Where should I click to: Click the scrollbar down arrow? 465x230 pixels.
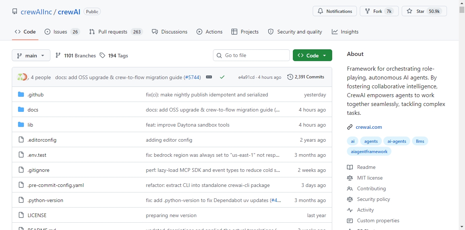tap(462, 227)
